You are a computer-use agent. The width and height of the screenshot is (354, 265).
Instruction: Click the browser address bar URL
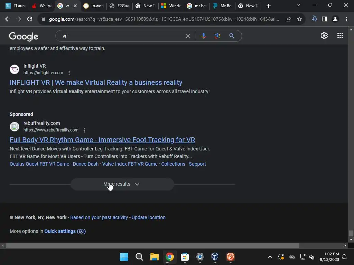coord(164,19)
